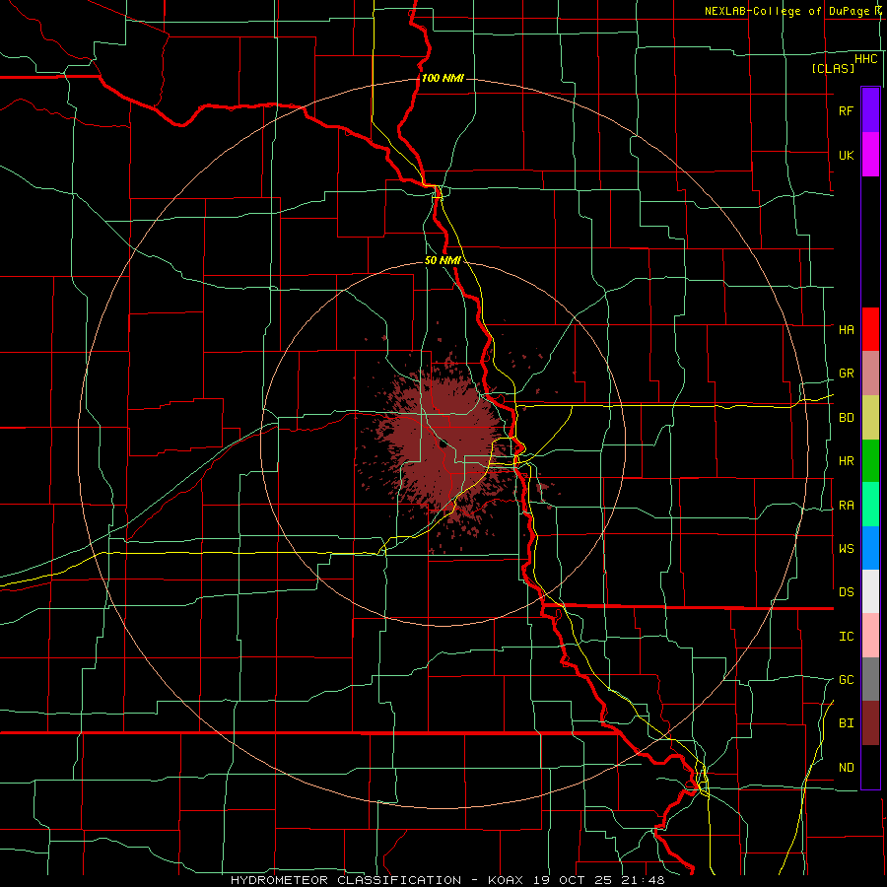Click the HR legend label
The height and width of the screenshot is (887, 887).
tap(847, 461)
